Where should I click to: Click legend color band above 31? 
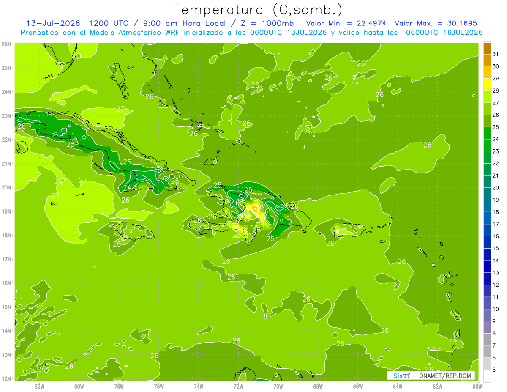tap(487, 48)
